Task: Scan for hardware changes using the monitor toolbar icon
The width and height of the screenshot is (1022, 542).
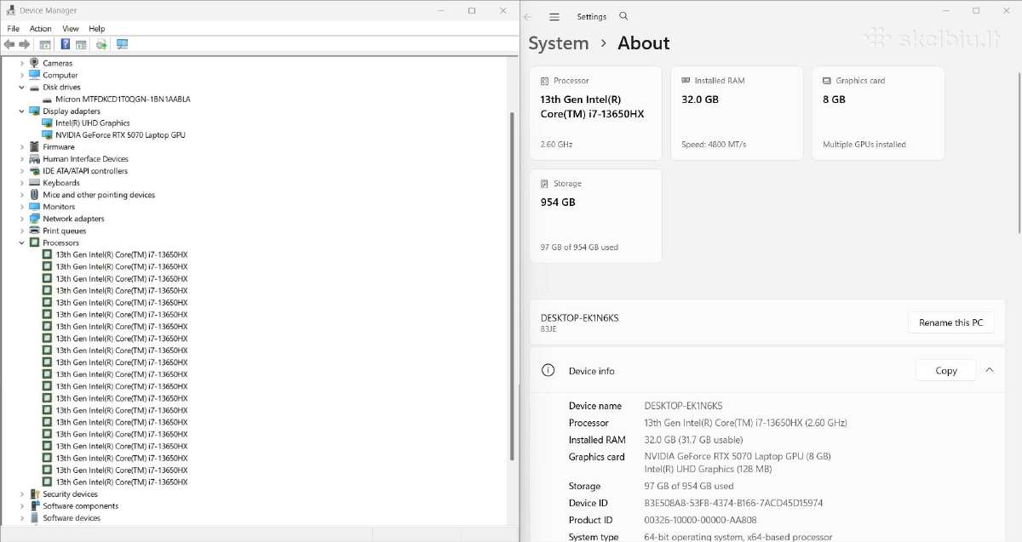Action: pyautogui.click(x=122, y=44)
